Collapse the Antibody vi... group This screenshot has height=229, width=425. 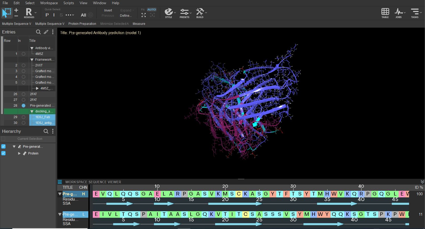32,48
